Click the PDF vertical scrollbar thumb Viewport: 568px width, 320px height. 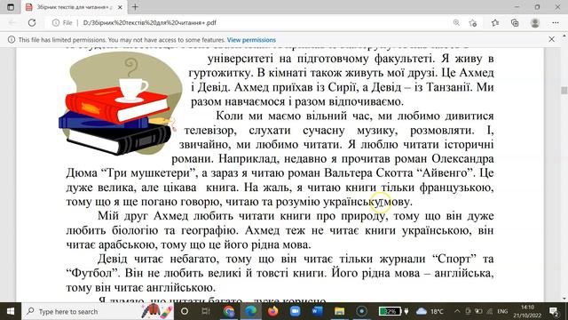(564, 90)
